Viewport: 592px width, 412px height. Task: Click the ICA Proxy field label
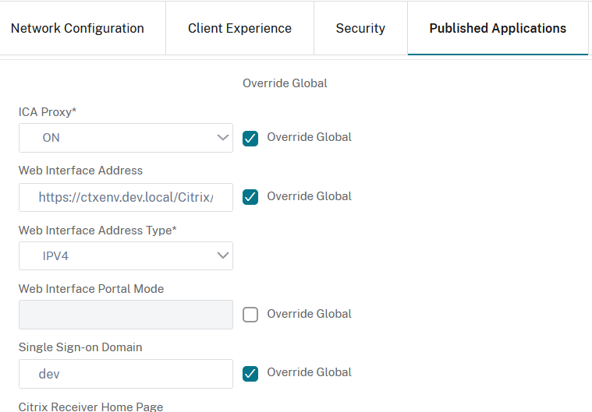click(48, 112)
